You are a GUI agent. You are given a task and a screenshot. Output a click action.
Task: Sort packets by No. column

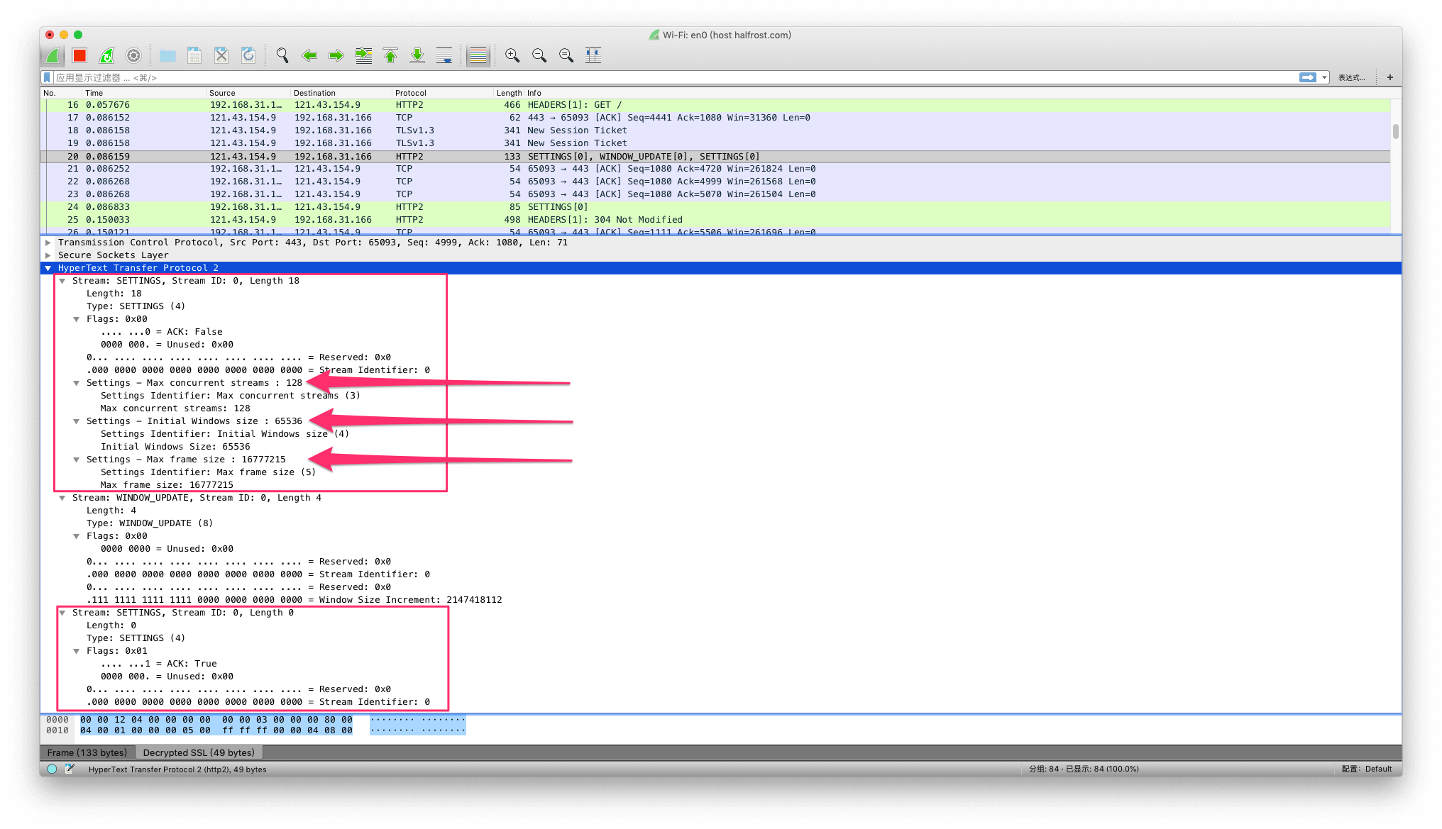[x=61, y=93]
